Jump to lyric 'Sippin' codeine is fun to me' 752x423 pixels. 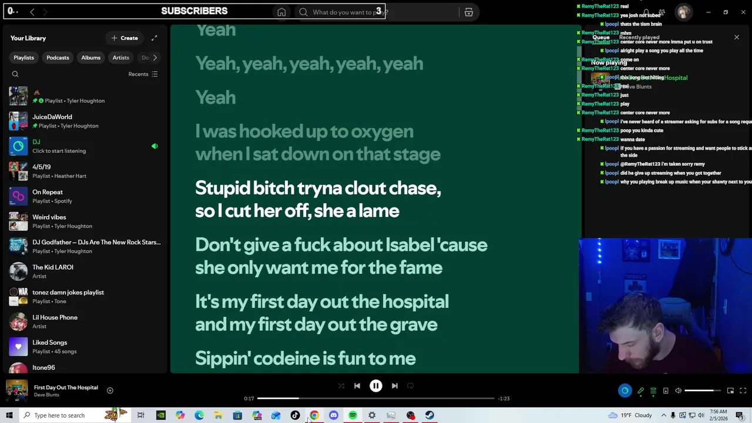coord(305,358)
